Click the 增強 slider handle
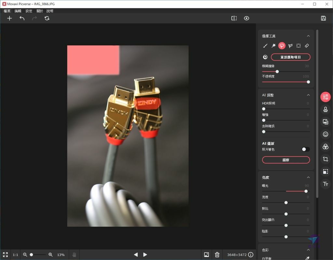 click(x=264, y=120)
